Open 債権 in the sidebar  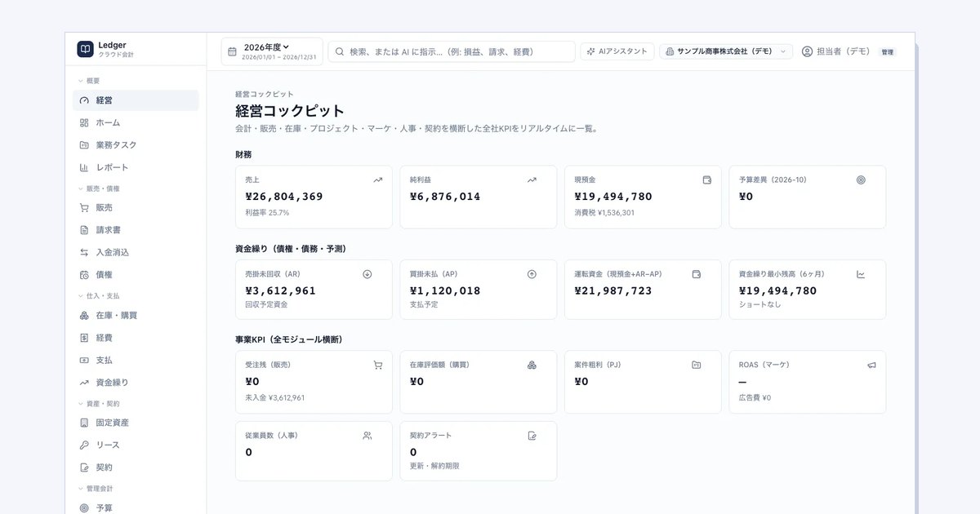click(136, 275)
